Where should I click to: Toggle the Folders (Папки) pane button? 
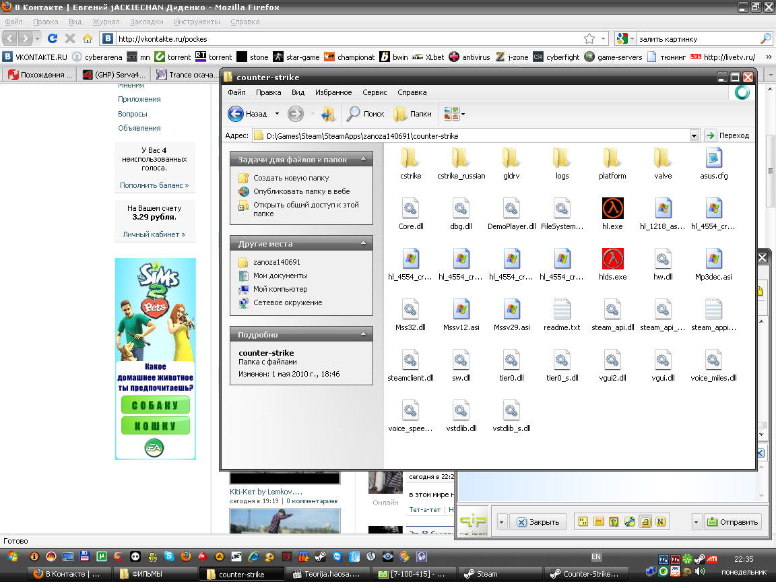point(413,114)
